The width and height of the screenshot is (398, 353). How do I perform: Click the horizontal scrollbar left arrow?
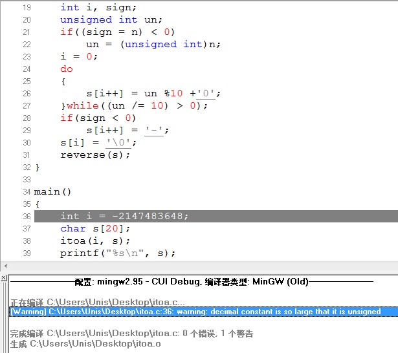coord(6,266)
